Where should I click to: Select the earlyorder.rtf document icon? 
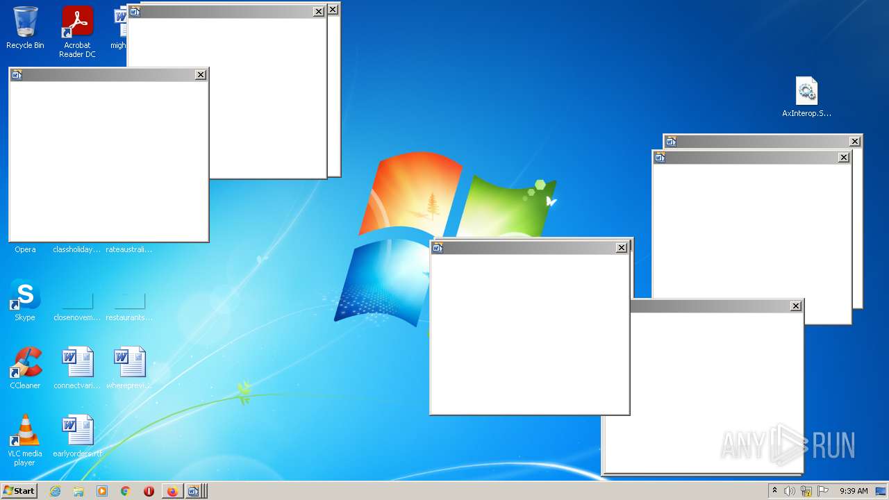[77, 436]
